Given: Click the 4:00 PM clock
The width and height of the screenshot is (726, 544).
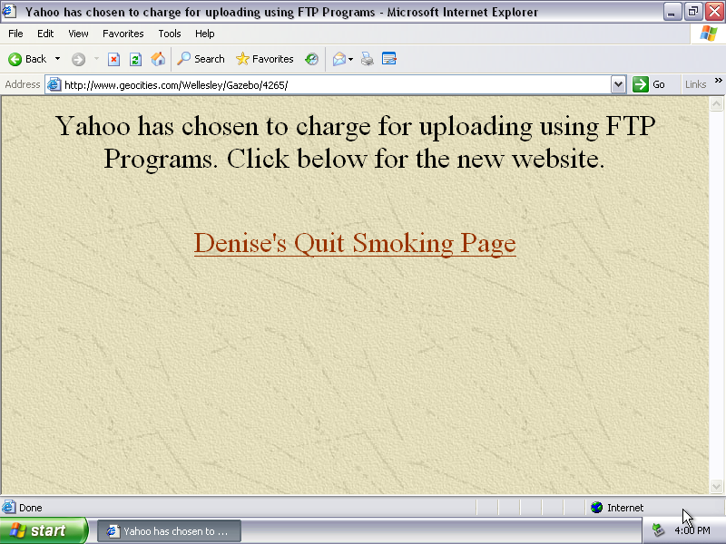Looking at the screenshot, I should 692,530.
